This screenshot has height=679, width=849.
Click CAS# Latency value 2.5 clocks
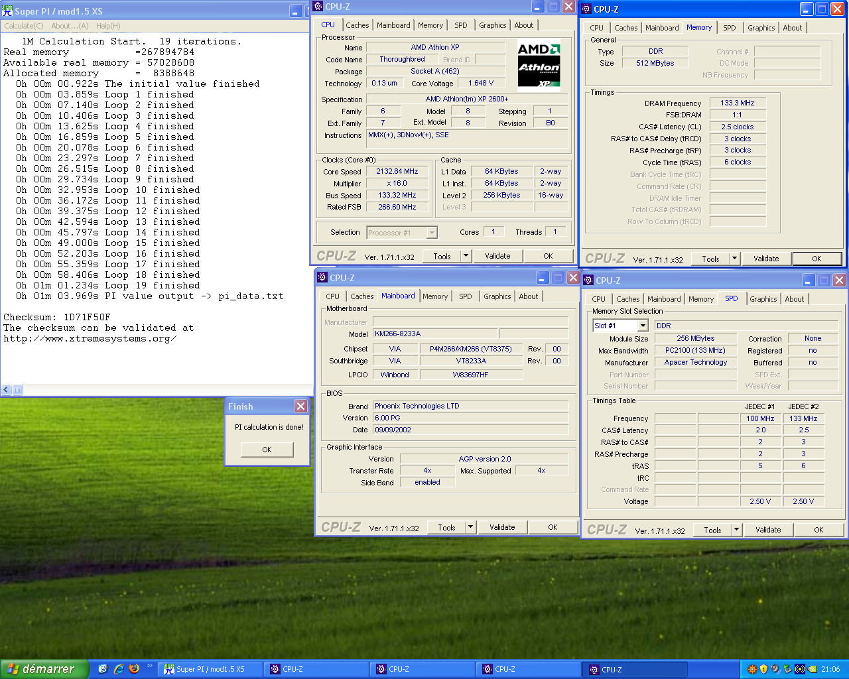point(738,127)
